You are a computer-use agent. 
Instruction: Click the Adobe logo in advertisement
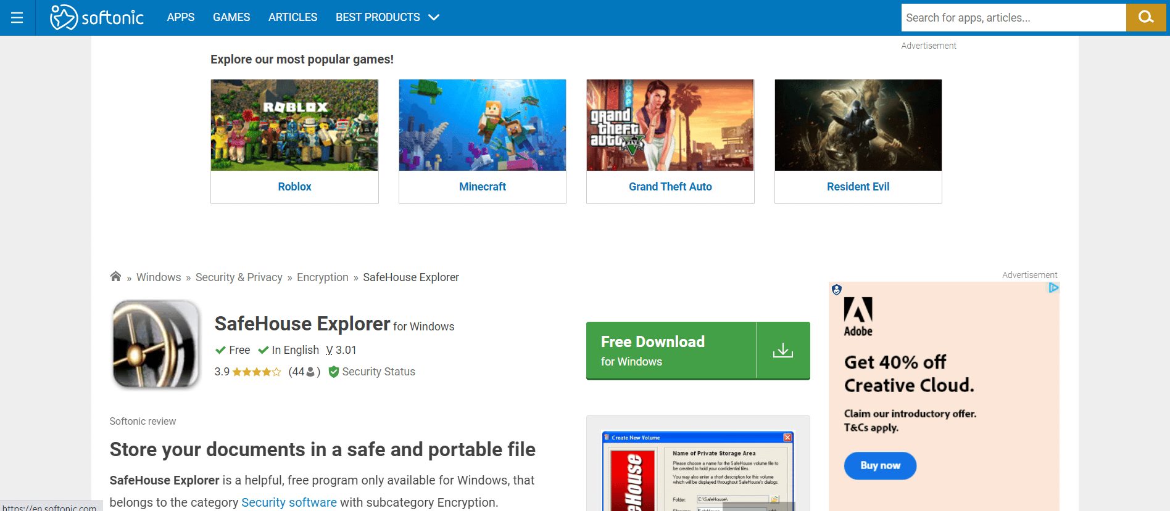[x=858, y=317]
